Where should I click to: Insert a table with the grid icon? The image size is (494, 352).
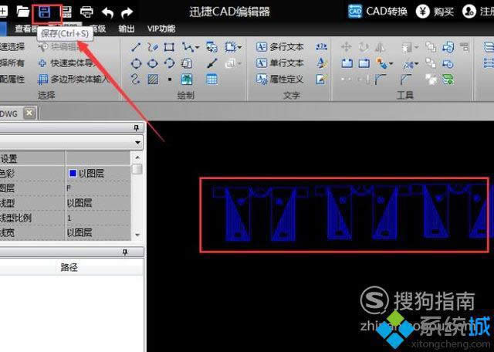(x=211, y=79)
